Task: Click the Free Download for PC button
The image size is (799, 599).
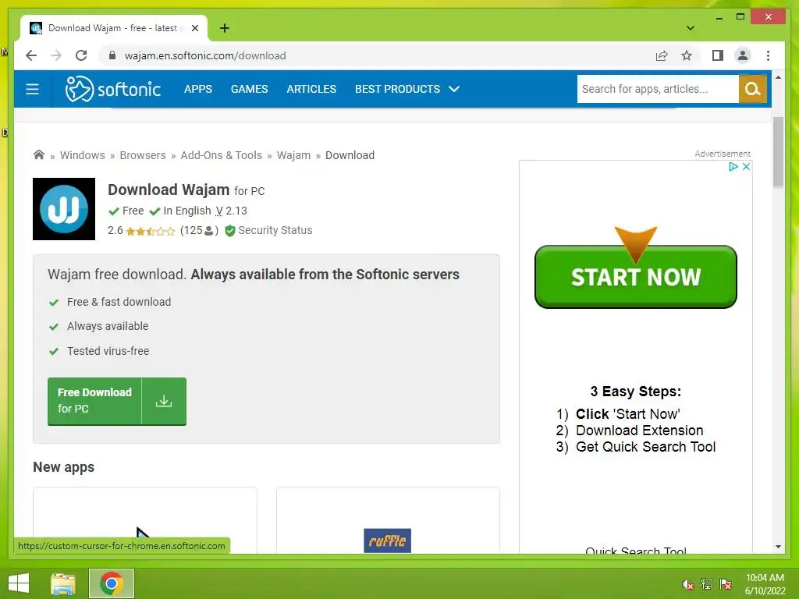Action: pos(117,402)
